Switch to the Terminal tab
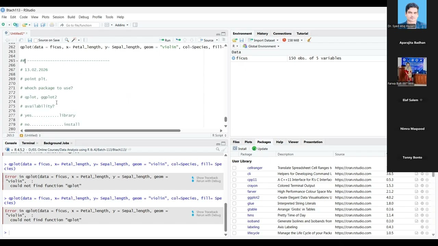The height and width of the screenshot is (246, 438). point(28,143)
